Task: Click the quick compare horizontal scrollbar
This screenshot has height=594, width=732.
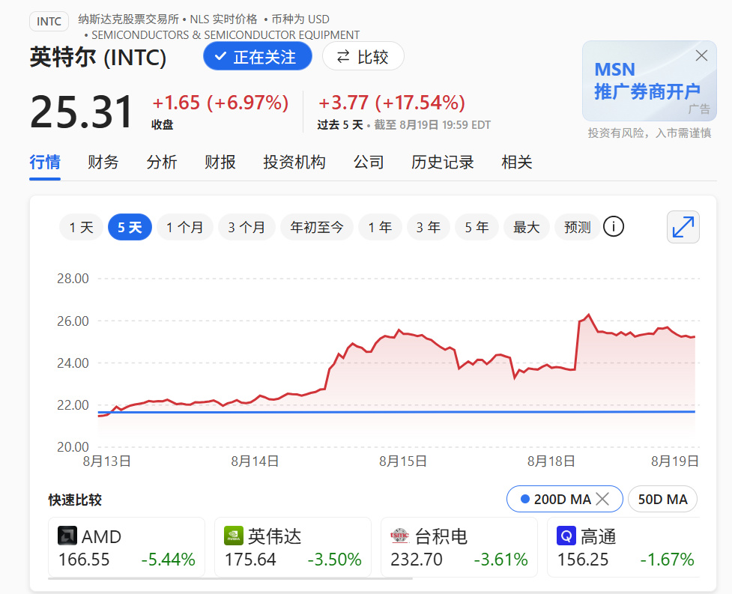Action: pos(230,578)
